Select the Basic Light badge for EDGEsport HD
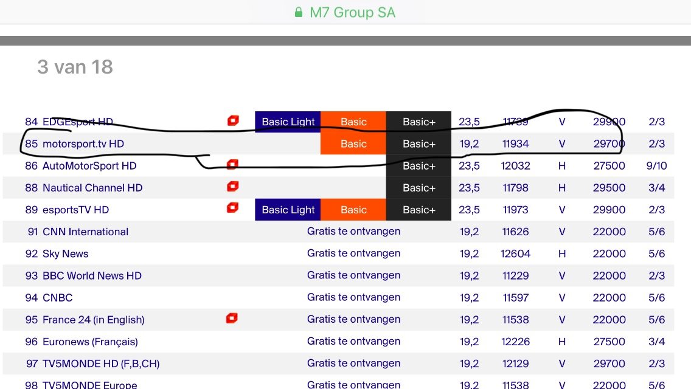Image resolution: width=691 pixels, height=389 pixels. (x=288, y=122)
